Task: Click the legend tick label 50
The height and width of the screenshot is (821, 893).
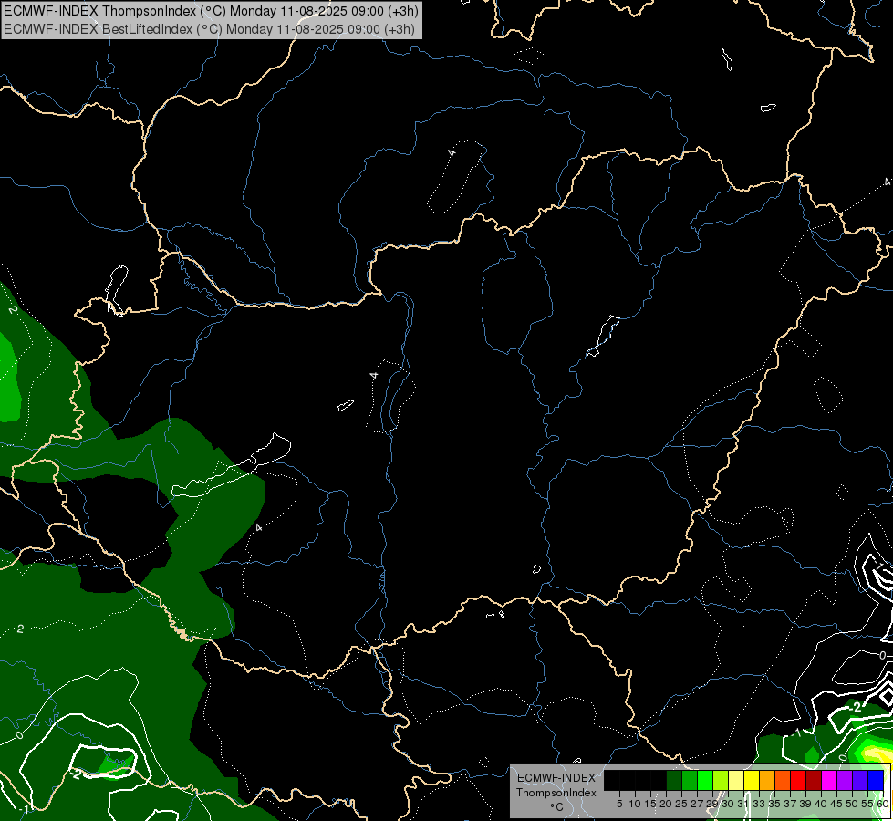Action: pos(852,804)
